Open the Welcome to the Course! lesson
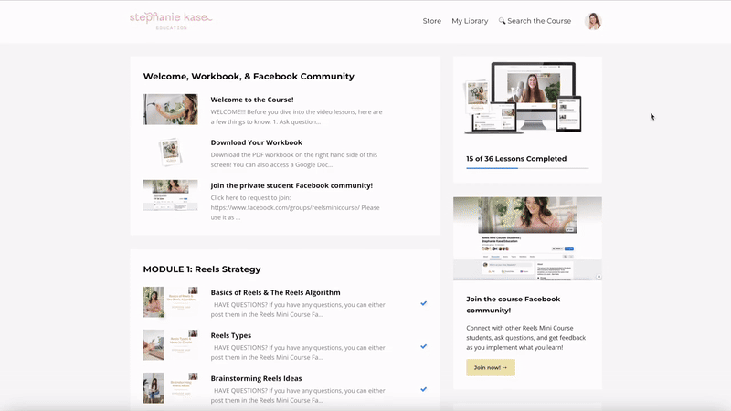Screen dimensions: 731x411 (x=252, y=100)
